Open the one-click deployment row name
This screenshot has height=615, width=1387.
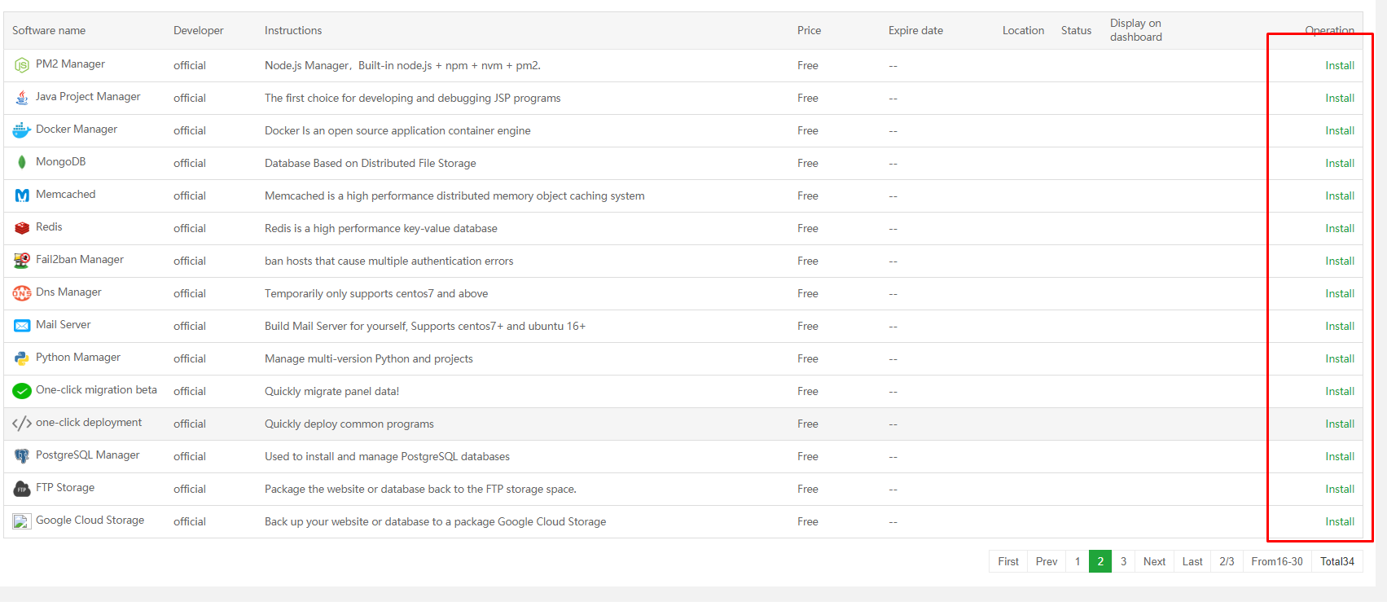tap(89, 423)
